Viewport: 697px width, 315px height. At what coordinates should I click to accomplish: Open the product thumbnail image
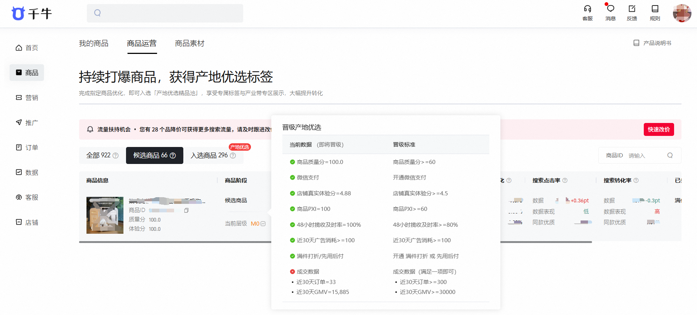point(105,215)
